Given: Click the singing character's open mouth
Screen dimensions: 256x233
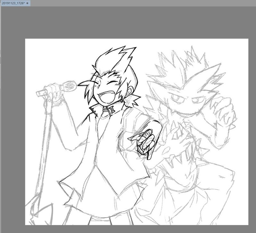Looking at the screenshot, I should (107, 97).
